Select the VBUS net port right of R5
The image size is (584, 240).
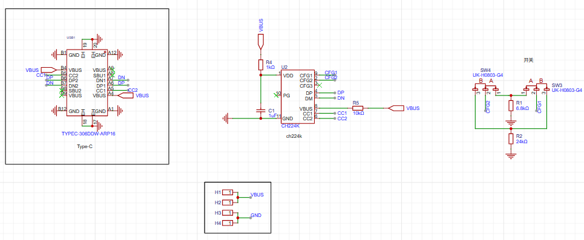[396, 108]
